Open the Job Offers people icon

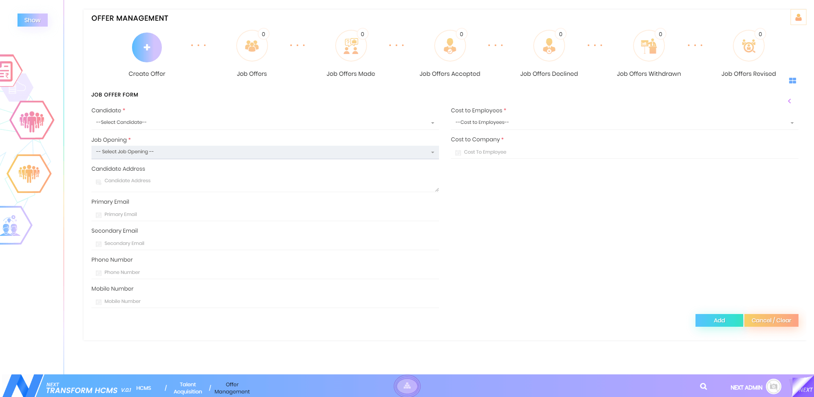252,46
